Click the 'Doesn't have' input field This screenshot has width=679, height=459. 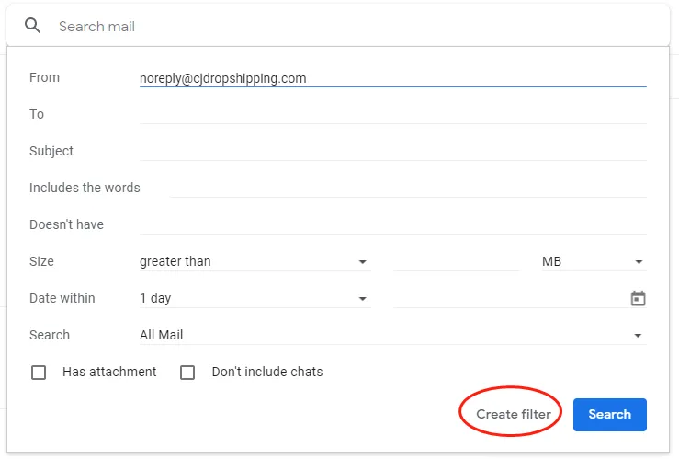[392, 225]
